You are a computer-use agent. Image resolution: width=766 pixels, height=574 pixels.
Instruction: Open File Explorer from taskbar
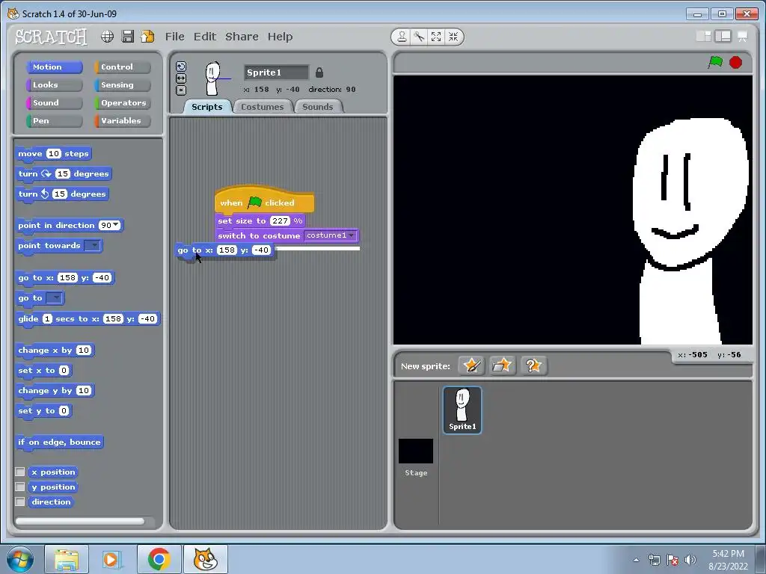tap(67, 559)
